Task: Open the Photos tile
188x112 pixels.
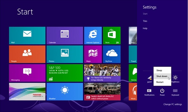Action: 65,54
